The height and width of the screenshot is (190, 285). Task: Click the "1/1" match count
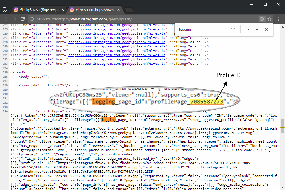(233, 29)
